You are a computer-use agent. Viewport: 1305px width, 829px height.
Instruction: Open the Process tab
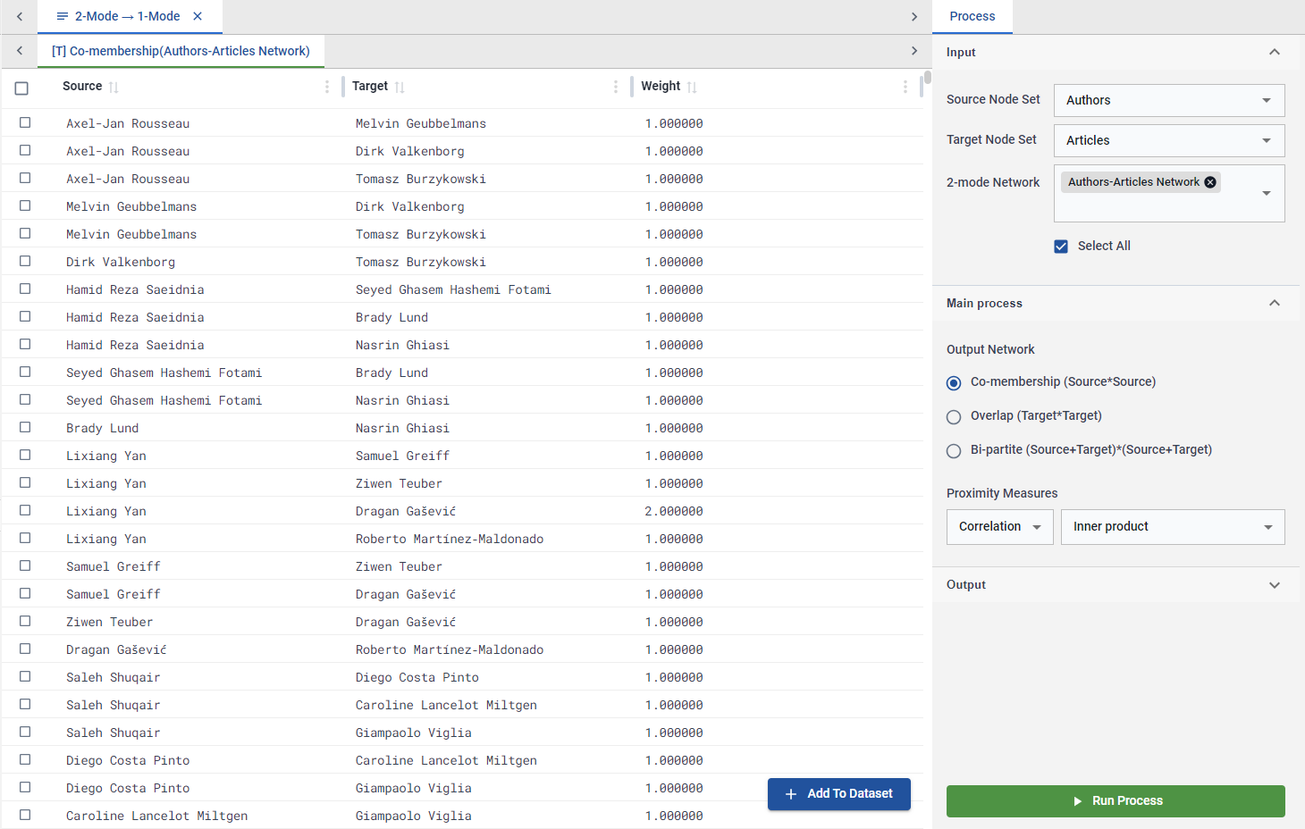pyautogui.click(x=972, y=16)
